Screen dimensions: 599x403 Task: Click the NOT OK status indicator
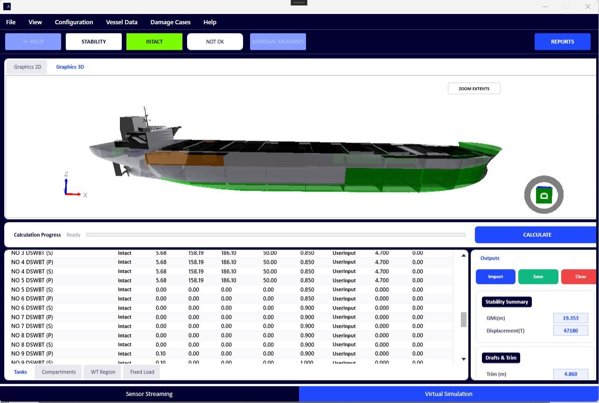(x=215, y=42)
